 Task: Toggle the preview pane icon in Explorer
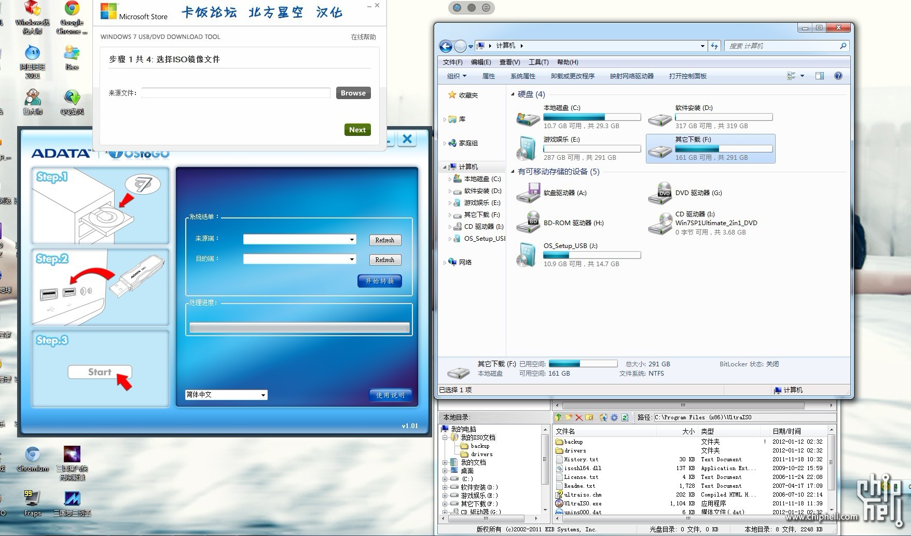coord(820,76)
